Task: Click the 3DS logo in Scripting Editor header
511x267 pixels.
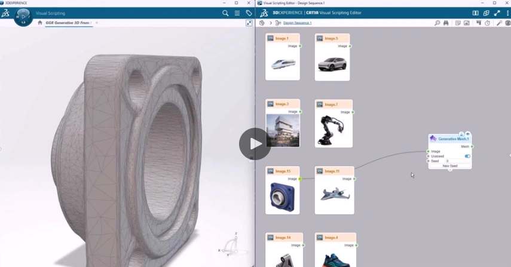Action: pyautogui.click(x=264, y=13)
